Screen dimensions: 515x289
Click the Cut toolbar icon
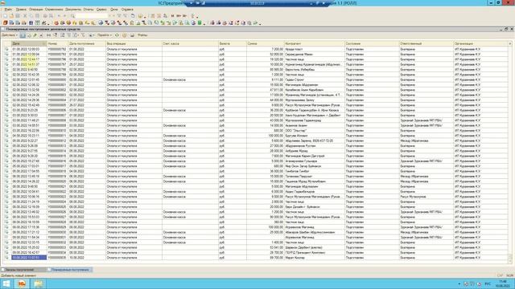click(25, 16)
